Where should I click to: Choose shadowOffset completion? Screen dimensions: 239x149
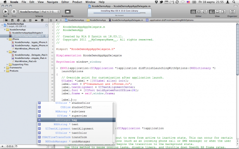(75, 107)
